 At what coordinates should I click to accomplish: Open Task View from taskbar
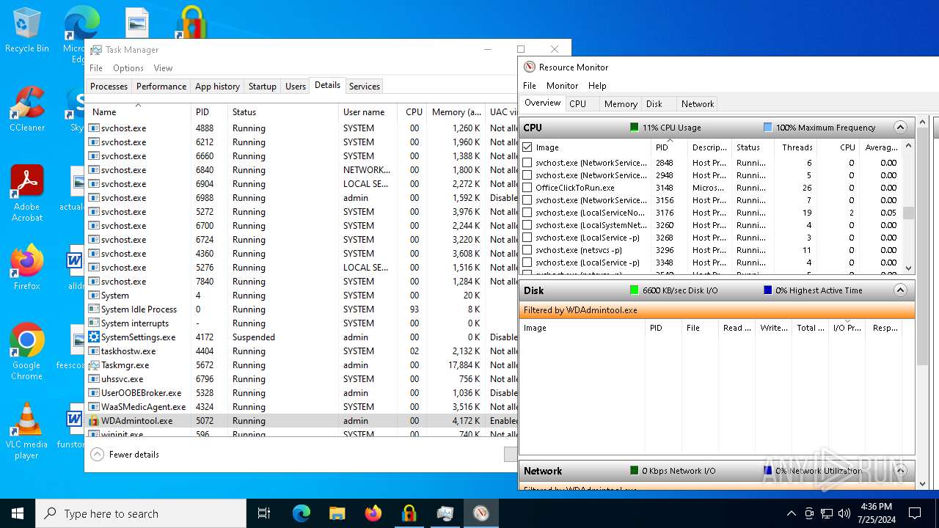tap(264, 513)
